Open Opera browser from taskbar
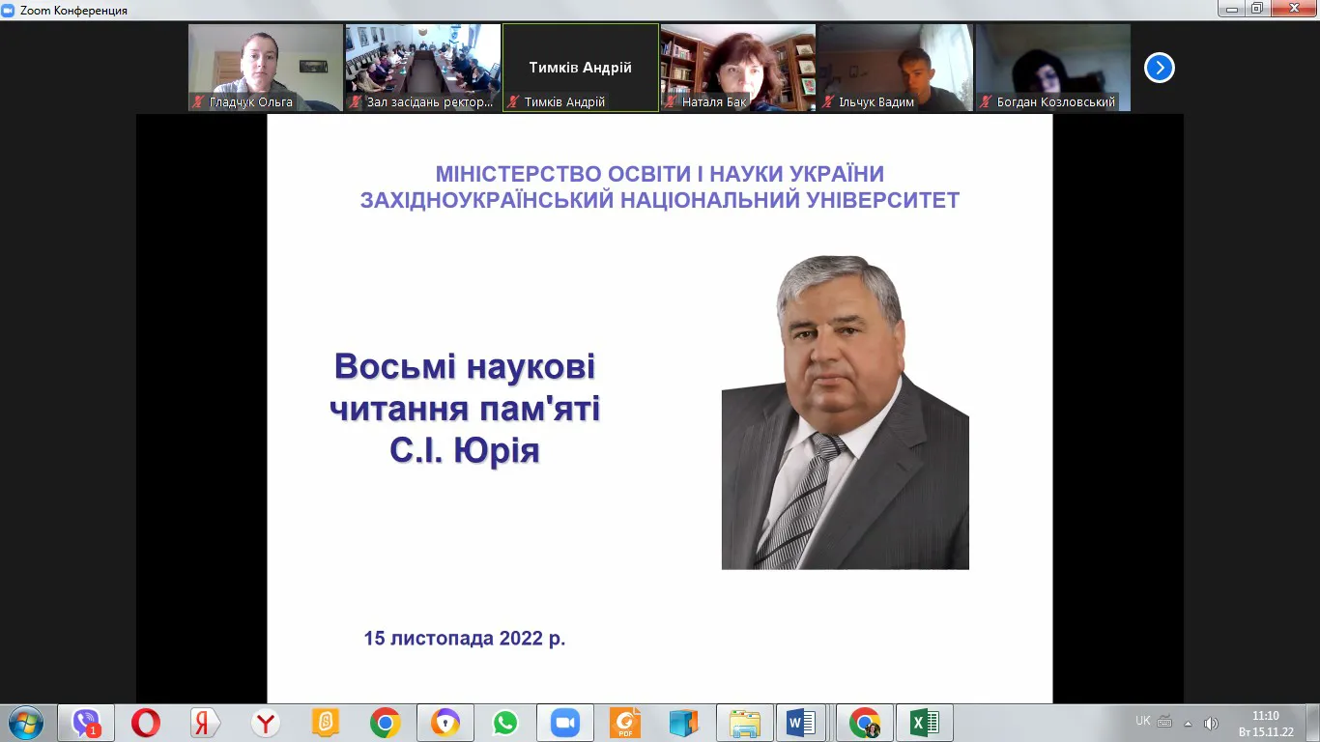The width and height of the screenshot is (1320, 742). click(146, 723)
